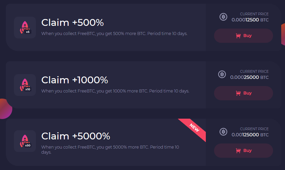Buy the Claim +1000% booster
285x170 pixels.
(243, 93)
